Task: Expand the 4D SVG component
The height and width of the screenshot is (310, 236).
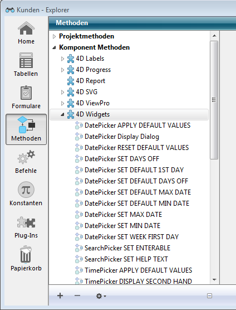Action: (62, 92)
